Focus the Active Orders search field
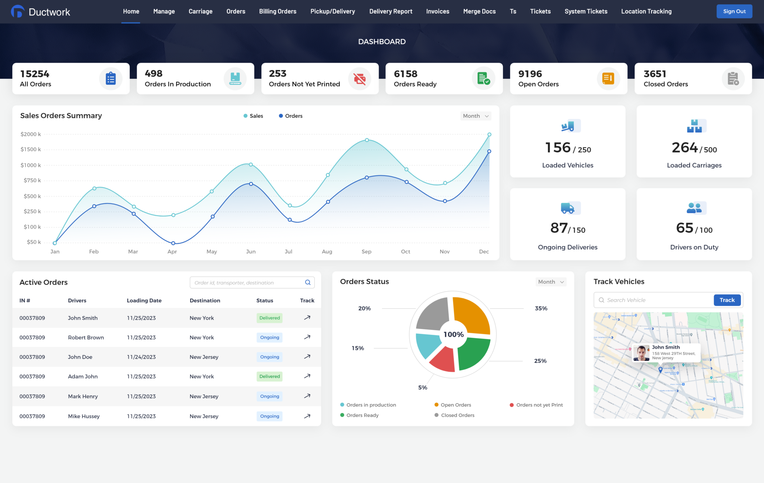 point(252,283)
